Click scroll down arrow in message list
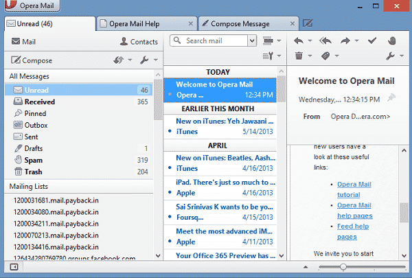The width and height of the screenshot is (412, 278). 282,255
